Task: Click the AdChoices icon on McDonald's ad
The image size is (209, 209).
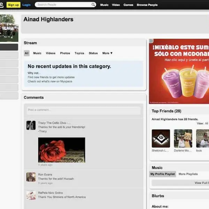Action: pyautogui.click(x=151, y=41)
